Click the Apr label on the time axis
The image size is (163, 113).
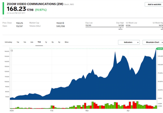129,111
